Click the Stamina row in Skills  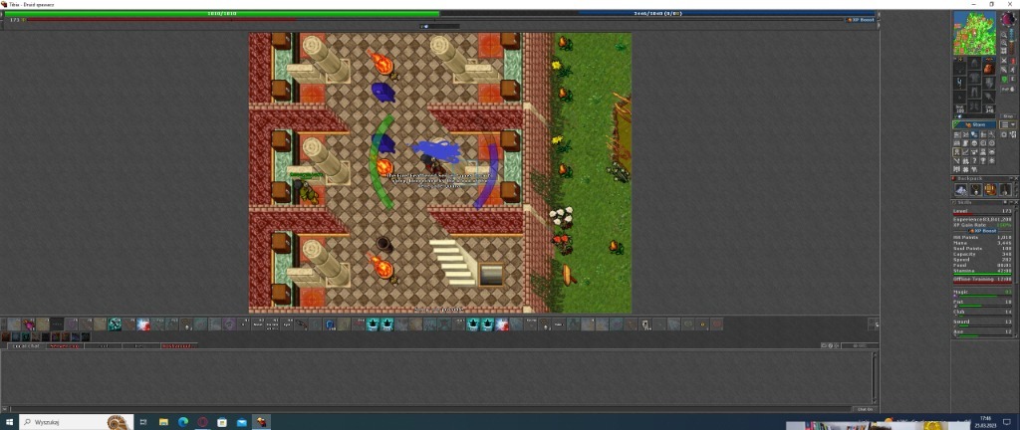tap(982, 270)
